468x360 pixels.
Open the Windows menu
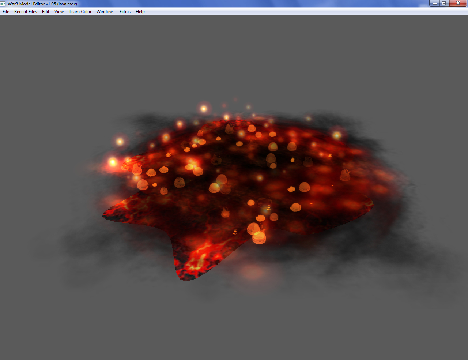105,12
